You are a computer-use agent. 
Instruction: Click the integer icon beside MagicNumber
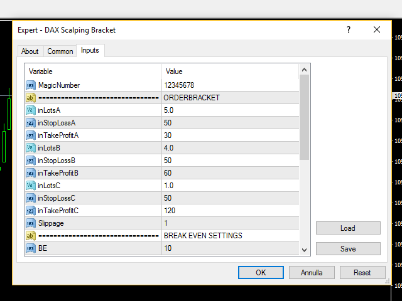tap(31, 85)
